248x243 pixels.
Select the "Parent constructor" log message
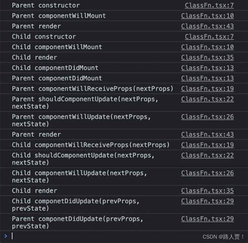pos(46,5)
